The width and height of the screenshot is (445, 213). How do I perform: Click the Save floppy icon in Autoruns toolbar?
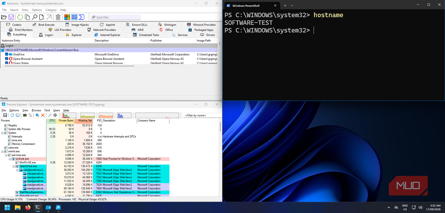click(x=11, y=17)
